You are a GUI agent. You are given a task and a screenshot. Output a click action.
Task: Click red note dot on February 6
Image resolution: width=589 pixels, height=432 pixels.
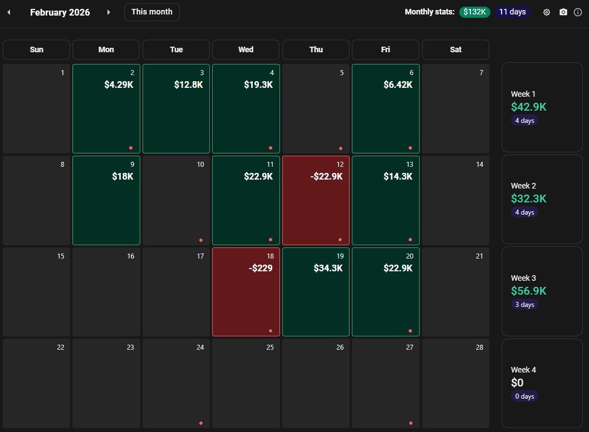coord(410,148)
